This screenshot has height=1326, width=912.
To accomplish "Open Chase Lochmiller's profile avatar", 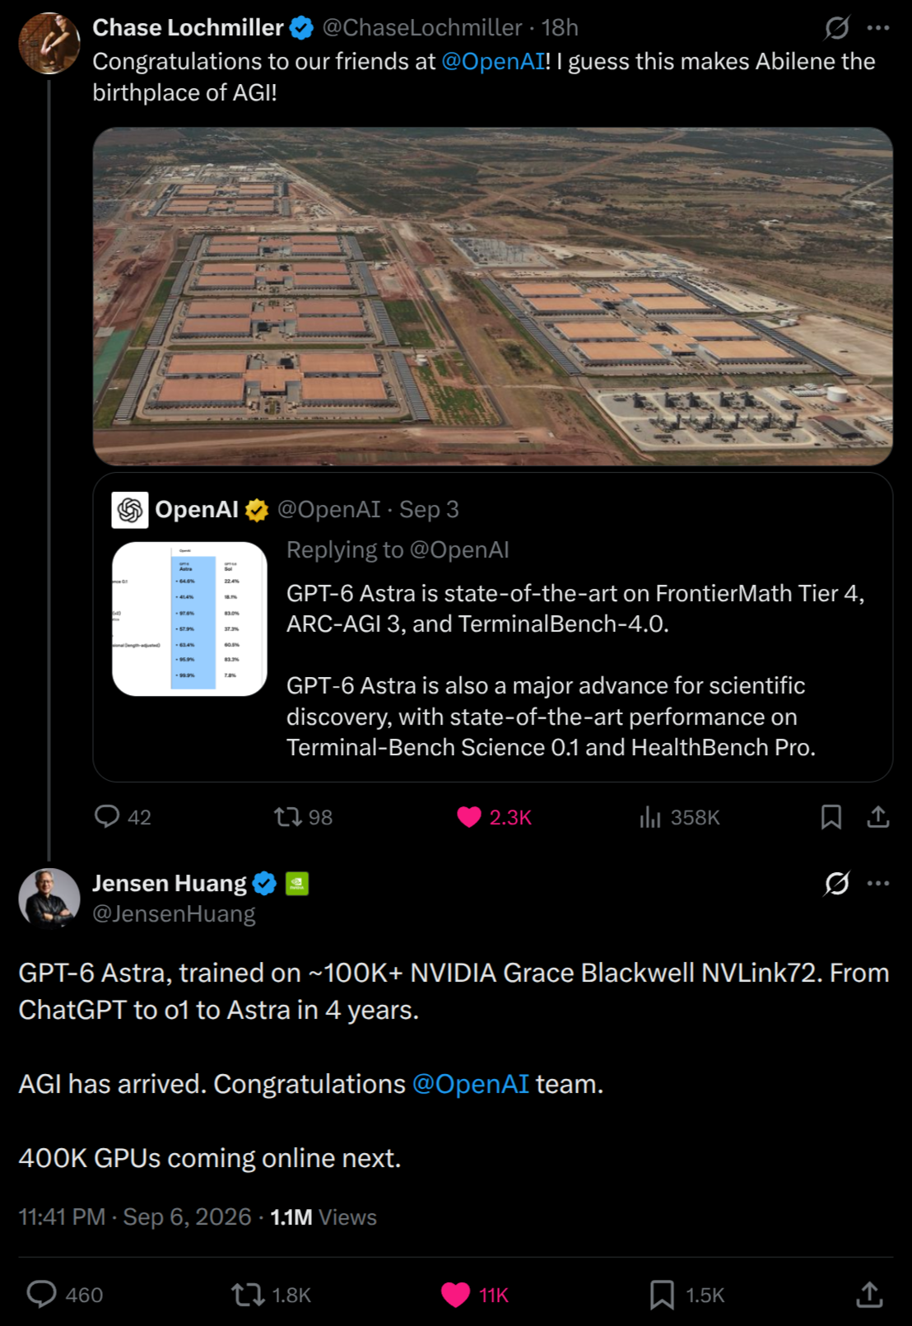I will 49,43.
